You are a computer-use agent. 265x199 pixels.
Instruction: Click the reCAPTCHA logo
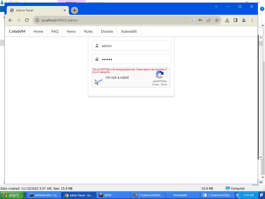(159, 75)
